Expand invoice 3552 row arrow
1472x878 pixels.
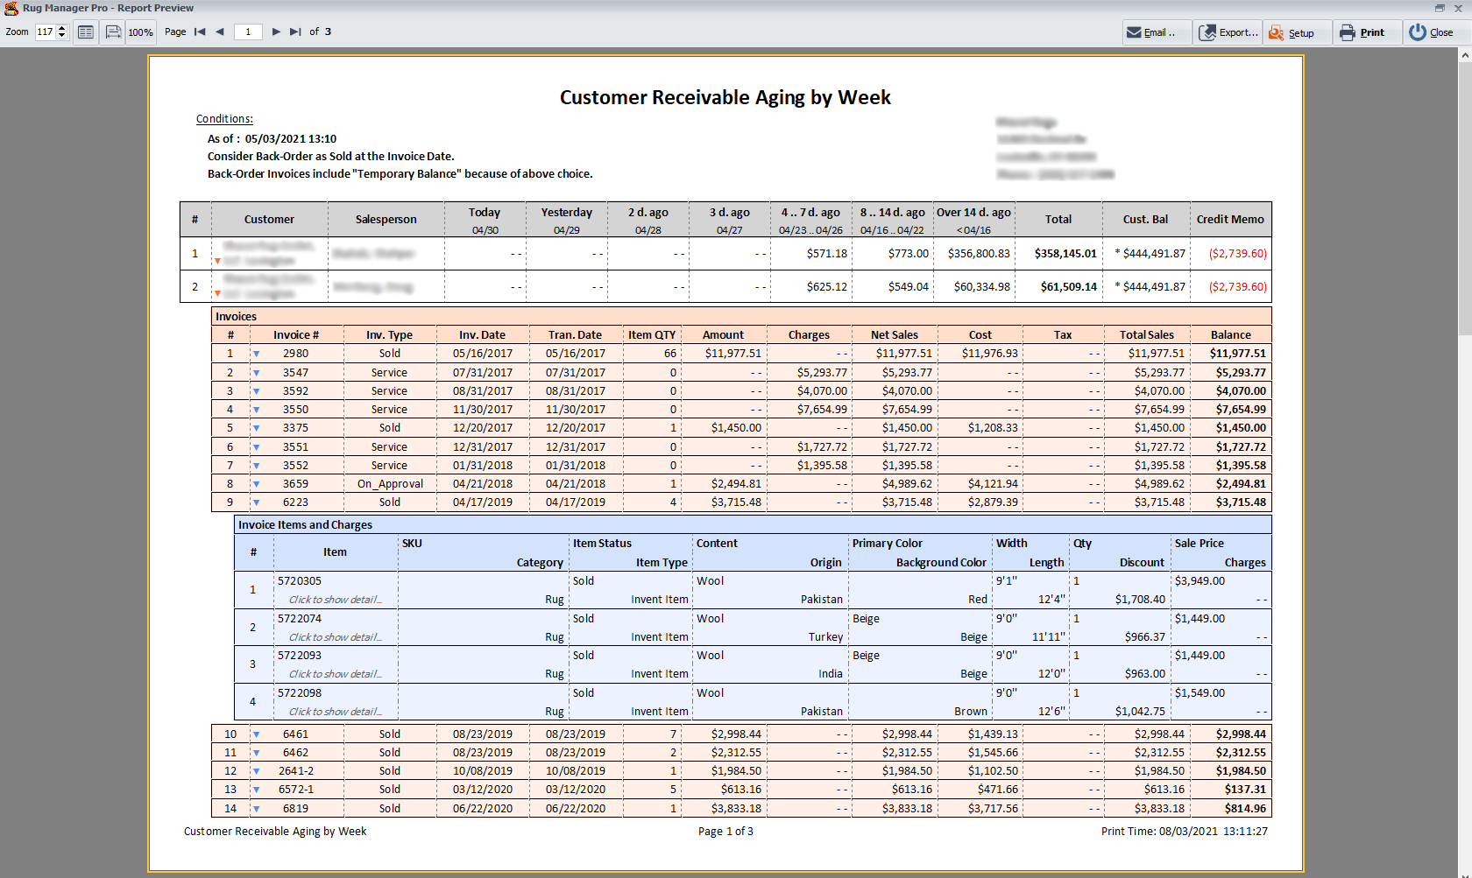pyautogui.click(x=257, y=466)
